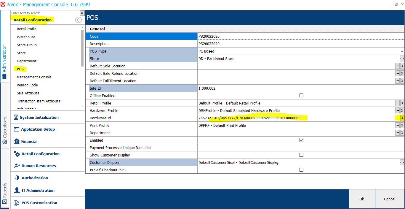Select Management Console in the list
Image resolution: width=405 pixels, height=209 pixels.
coord(34,77)
